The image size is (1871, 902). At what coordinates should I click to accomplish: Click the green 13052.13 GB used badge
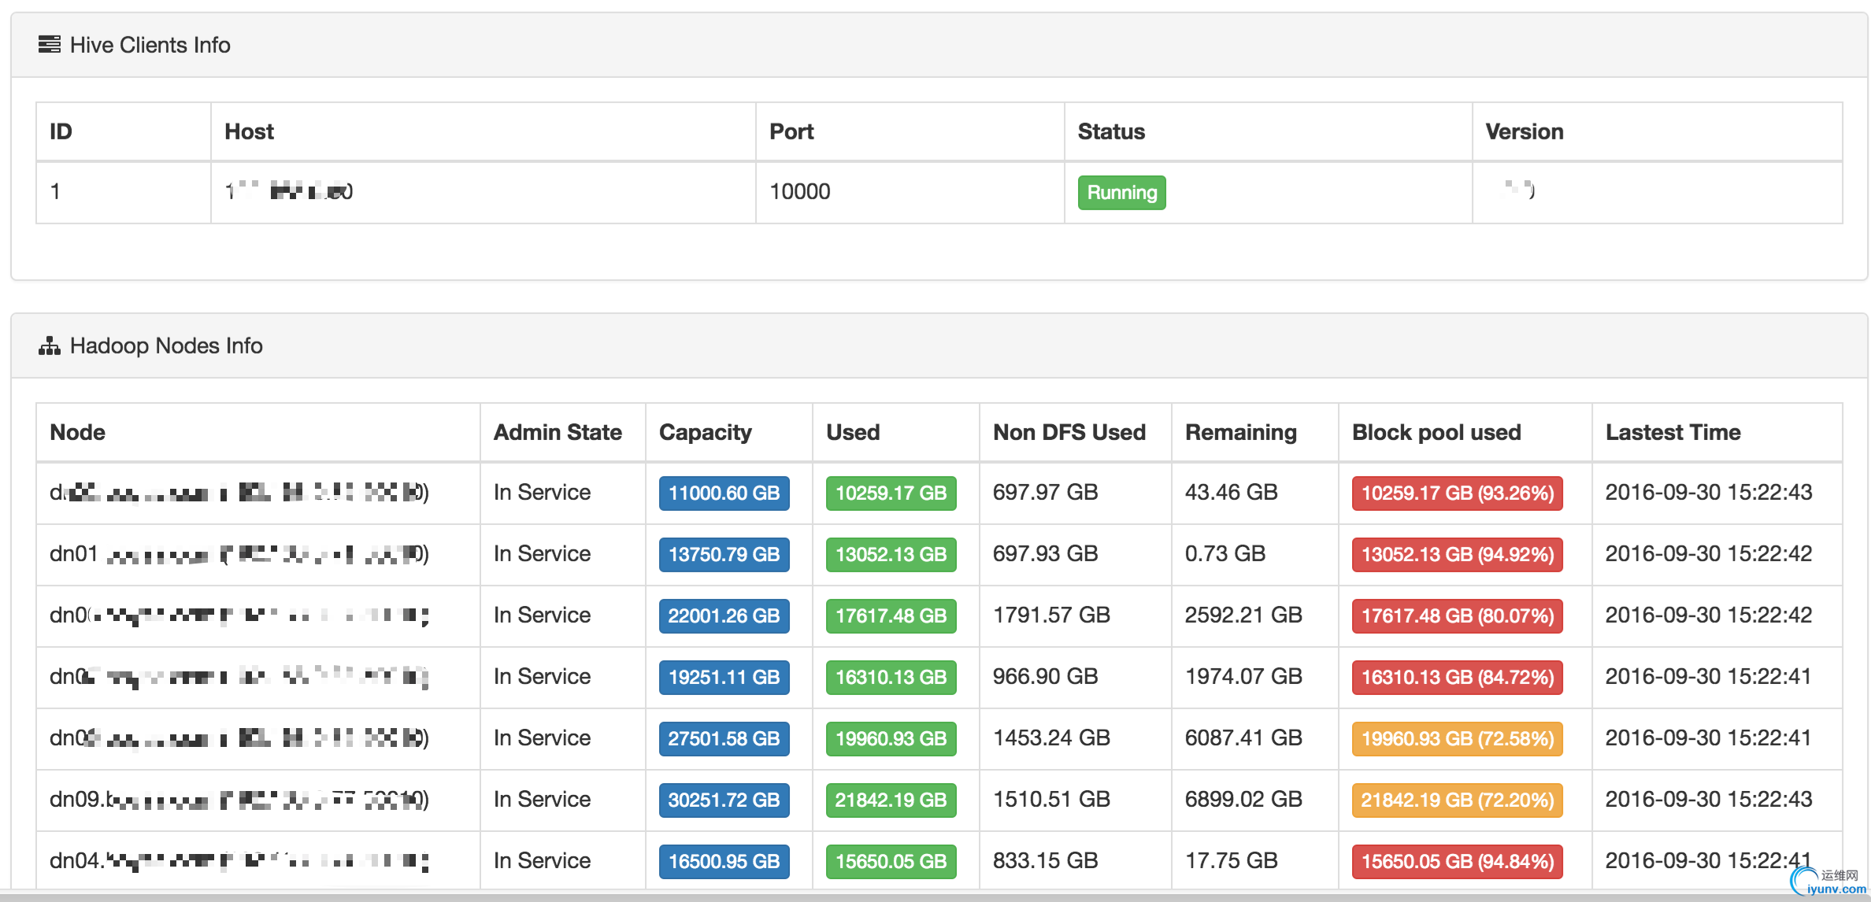click(891, 554)
